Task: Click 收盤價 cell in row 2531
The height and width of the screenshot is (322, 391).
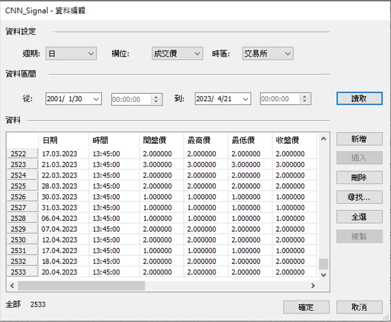Action: [x=294, y=251]
